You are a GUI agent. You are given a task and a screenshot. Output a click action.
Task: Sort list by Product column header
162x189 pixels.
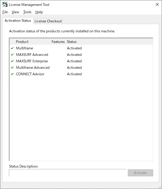click(22, 42)
